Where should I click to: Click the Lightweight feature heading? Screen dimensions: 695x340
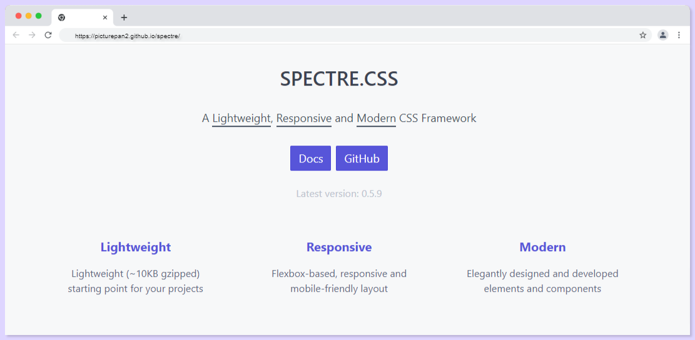[x=136, y=247]
